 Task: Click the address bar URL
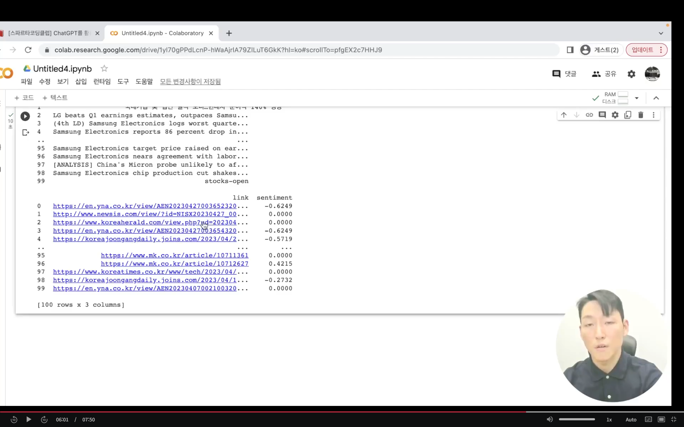tap(218, 50)
